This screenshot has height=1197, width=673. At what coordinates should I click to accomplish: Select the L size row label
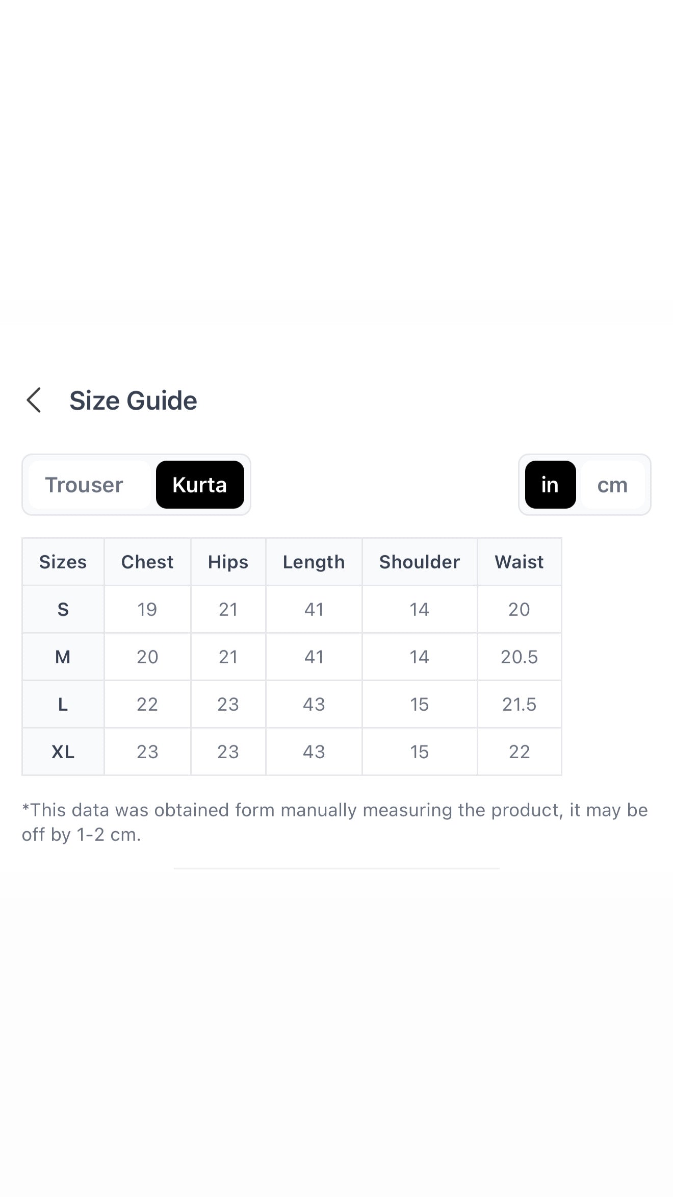point(63,704)
